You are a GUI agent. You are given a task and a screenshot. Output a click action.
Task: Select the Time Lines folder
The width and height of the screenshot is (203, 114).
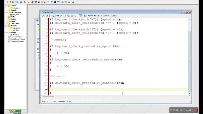15,23
